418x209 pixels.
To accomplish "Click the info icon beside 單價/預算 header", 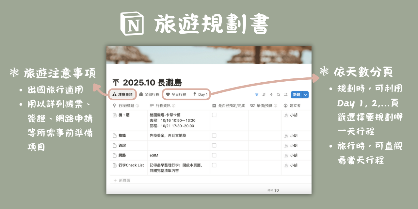I will [x=275, y=106].
